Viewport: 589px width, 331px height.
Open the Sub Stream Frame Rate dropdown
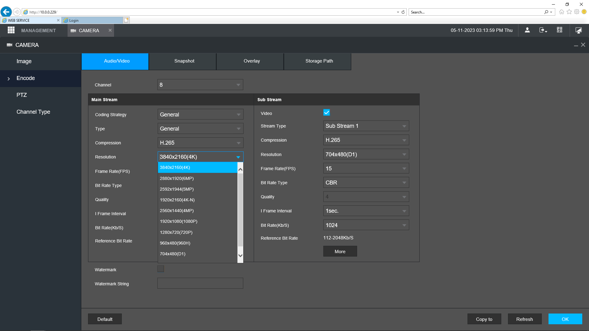pyautogui.click(x=366, y=168)
